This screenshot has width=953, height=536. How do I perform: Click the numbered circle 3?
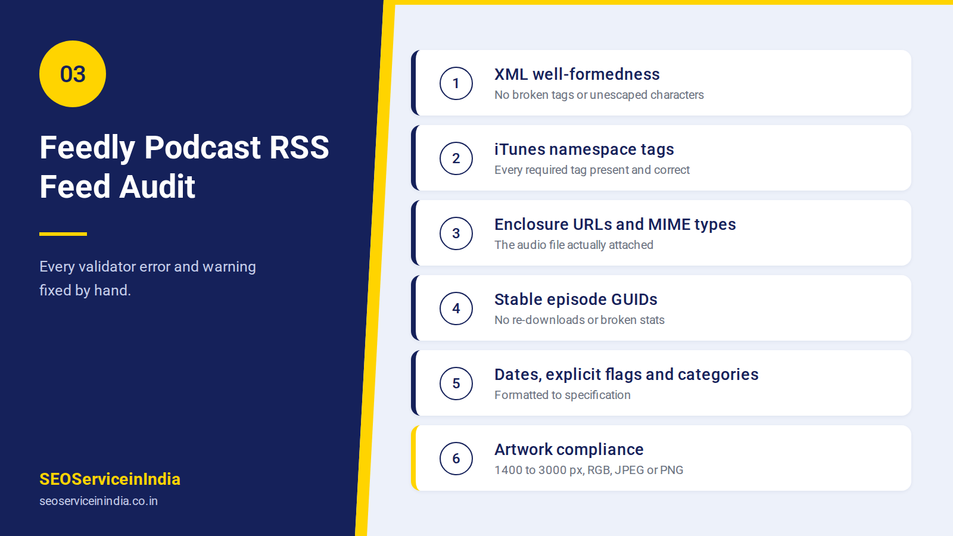pyautogui.click(x=456, y=233)
